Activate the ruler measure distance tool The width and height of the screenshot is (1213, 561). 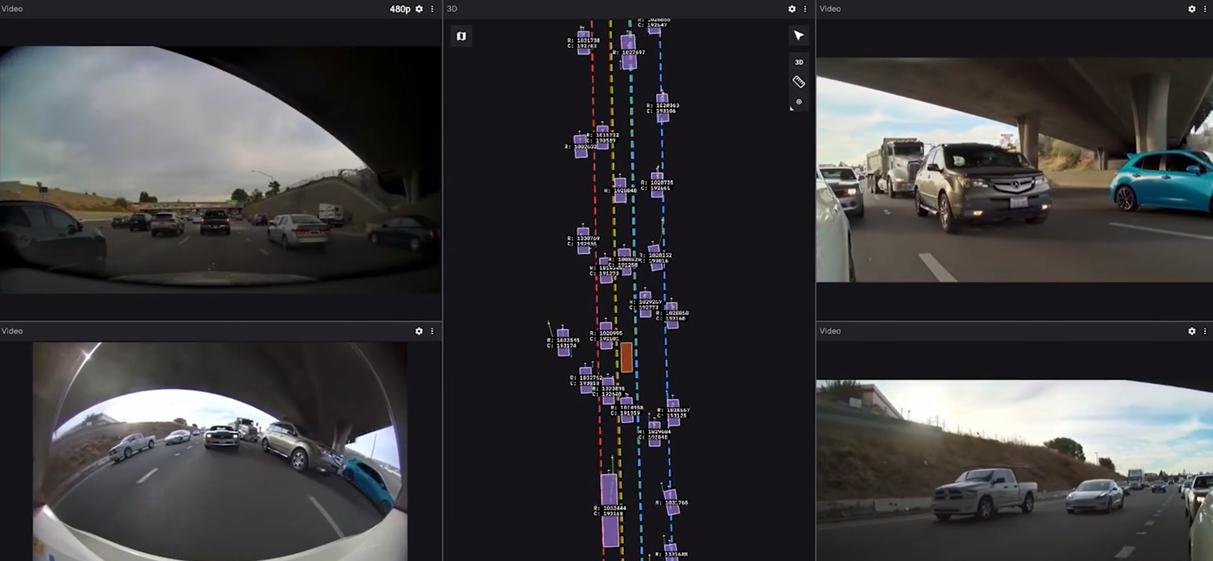pos(799,82)
